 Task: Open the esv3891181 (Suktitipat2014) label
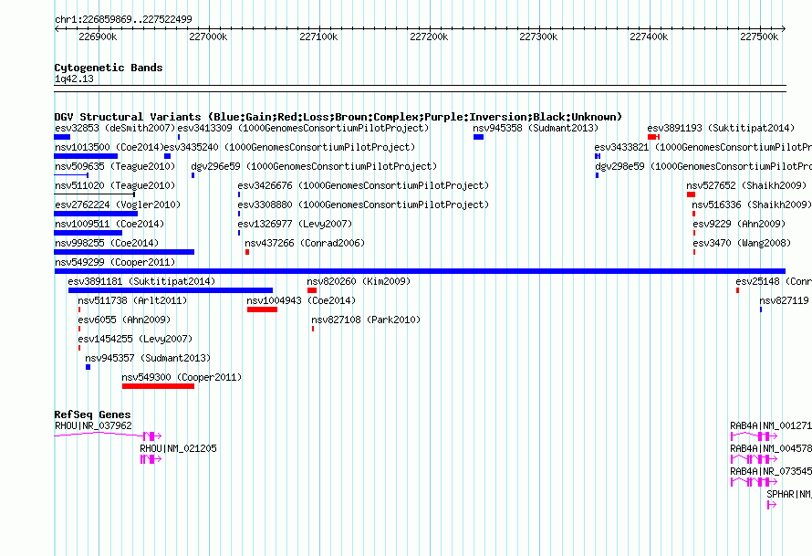pos(141,281)
